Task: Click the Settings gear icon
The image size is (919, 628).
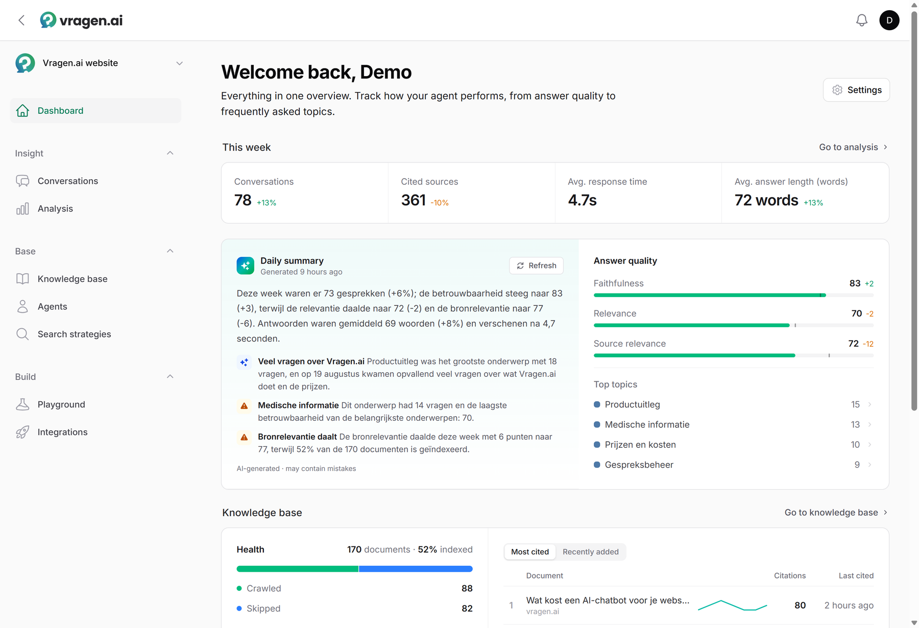Action: [837, 90]
